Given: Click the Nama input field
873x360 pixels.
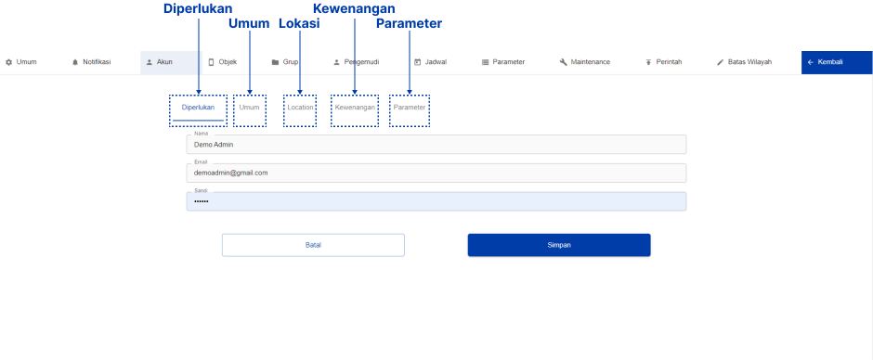Looking at the screenshot, I should (x=436, y=144).
